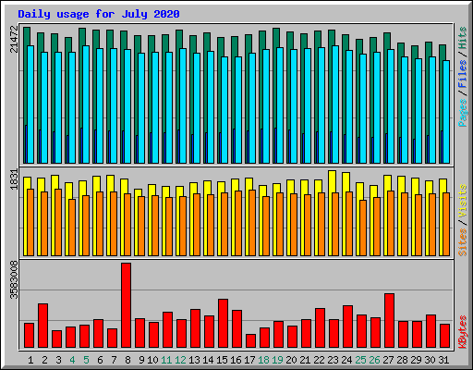Viewport: 473px width, 370px height.
Task: Click day label "10" on the x-axis
Action: 152,360
